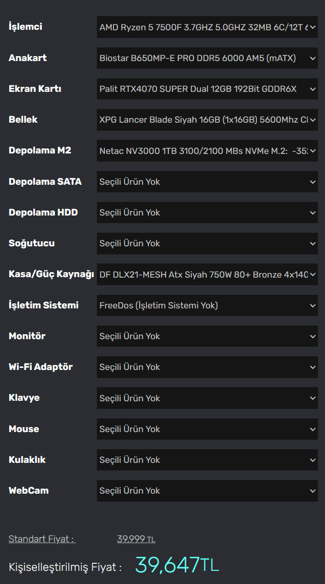Change the Bellek XPG Lancer memory option
325x584 pixels.
pos(207,120)
